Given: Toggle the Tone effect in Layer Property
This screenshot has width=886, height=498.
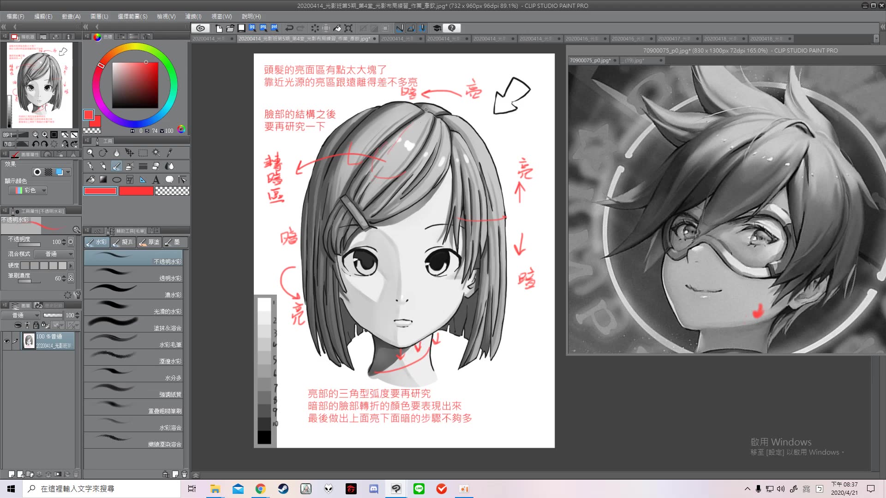Looking at the screenshot, I should (48, 172).
